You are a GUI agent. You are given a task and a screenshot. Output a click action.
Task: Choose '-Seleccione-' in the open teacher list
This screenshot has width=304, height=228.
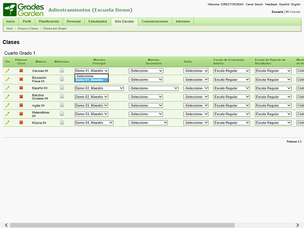tap(92, 76)
